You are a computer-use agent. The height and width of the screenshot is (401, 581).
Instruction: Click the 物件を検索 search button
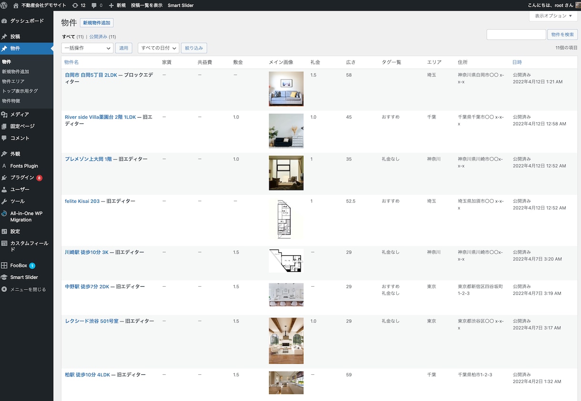click(x=563, y=34)
